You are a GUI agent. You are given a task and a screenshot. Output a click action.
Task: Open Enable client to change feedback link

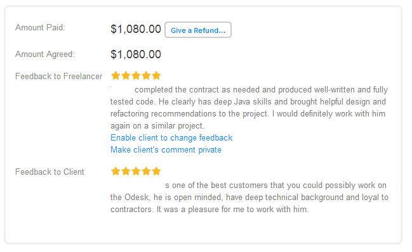(x=171, y=138)
